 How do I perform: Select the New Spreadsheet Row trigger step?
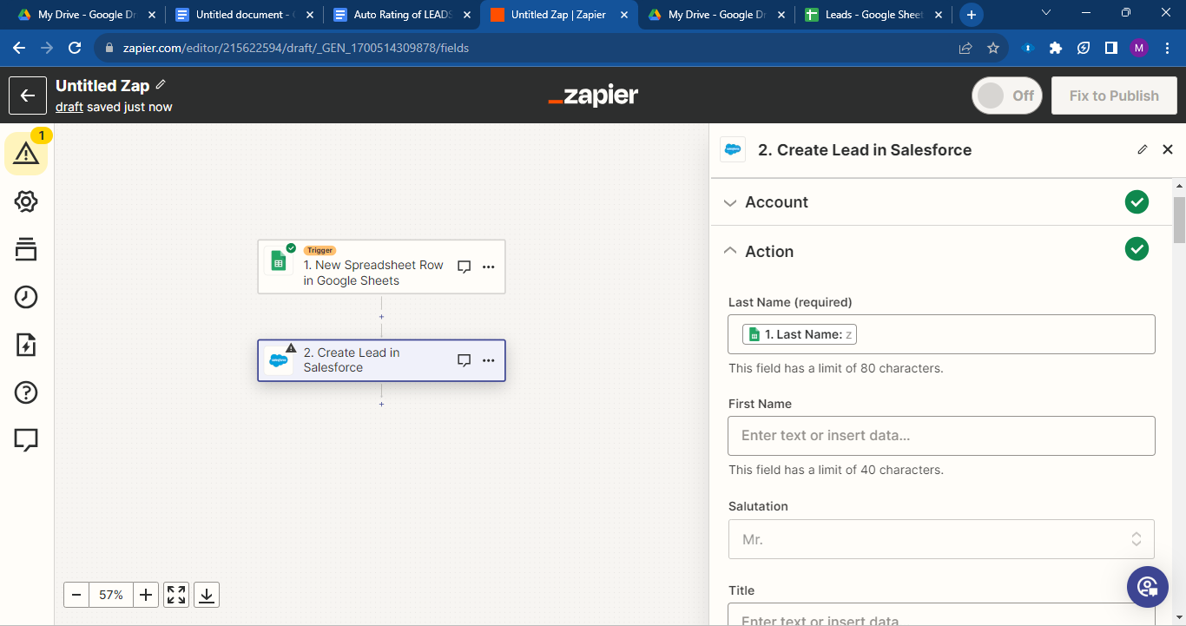(381, 267)
